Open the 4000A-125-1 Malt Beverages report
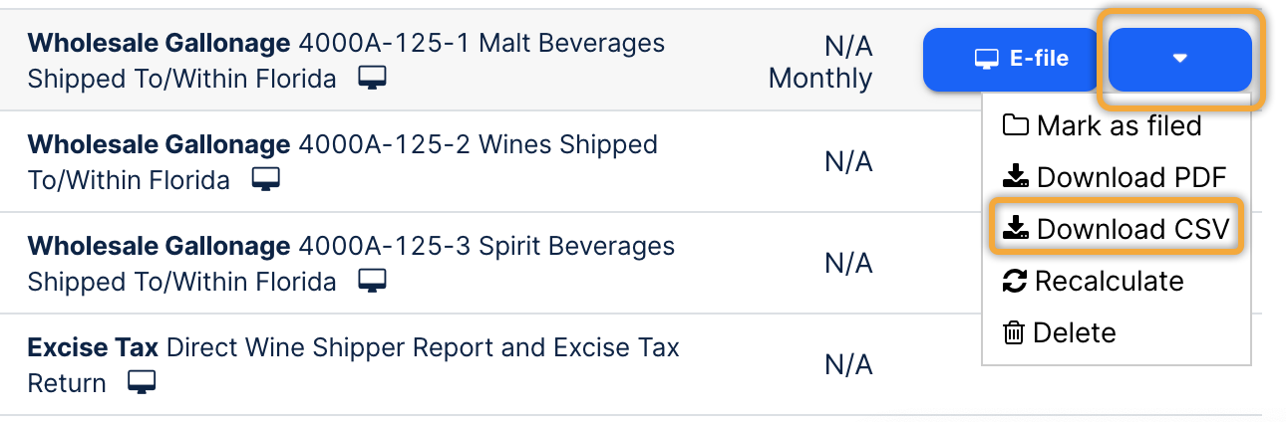This screenshot has height=422, width=1286. pyautogui.click(x=345, y=44)
